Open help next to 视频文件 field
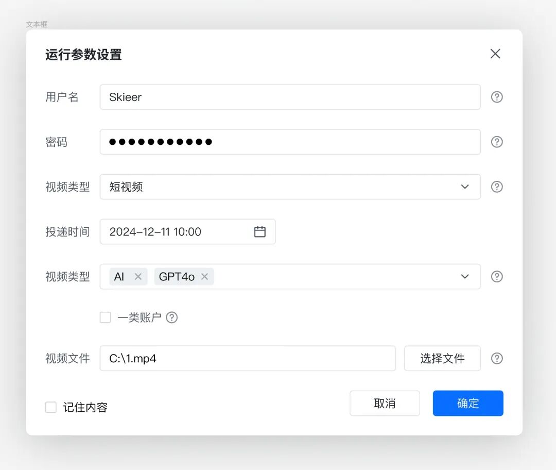Image resolution: width=556 pixels, height=470 pixels. [496, 358]
